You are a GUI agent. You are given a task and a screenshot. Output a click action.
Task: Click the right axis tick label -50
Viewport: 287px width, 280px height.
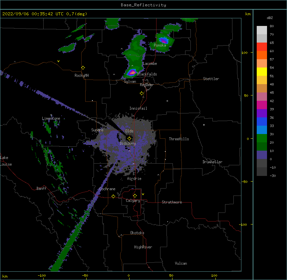point(244,182)
